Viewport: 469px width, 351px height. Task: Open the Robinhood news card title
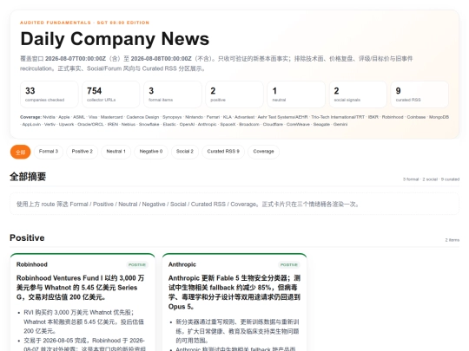point(32,264)
